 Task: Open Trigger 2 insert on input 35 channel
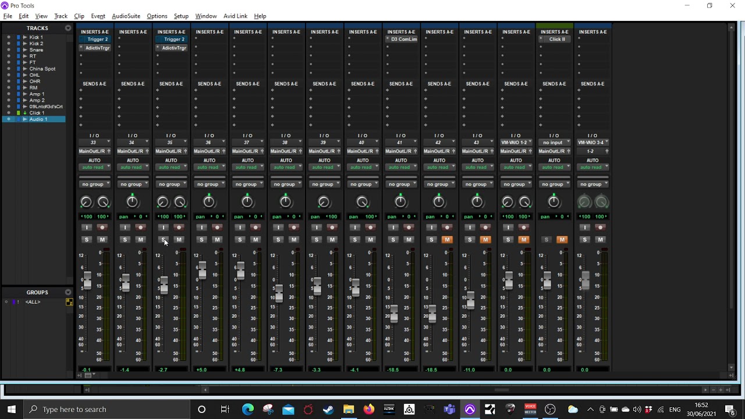[x=173, y=40]
